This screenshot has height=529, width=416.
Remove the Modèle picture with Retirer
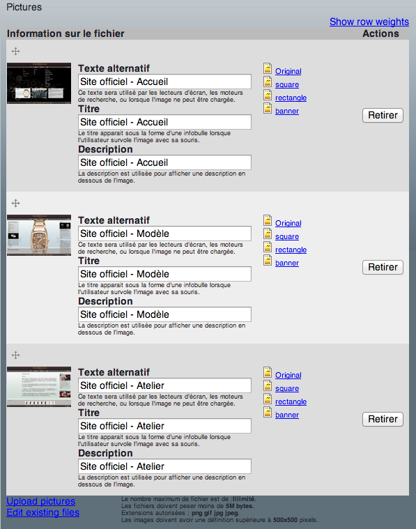(x=383, y=267)
